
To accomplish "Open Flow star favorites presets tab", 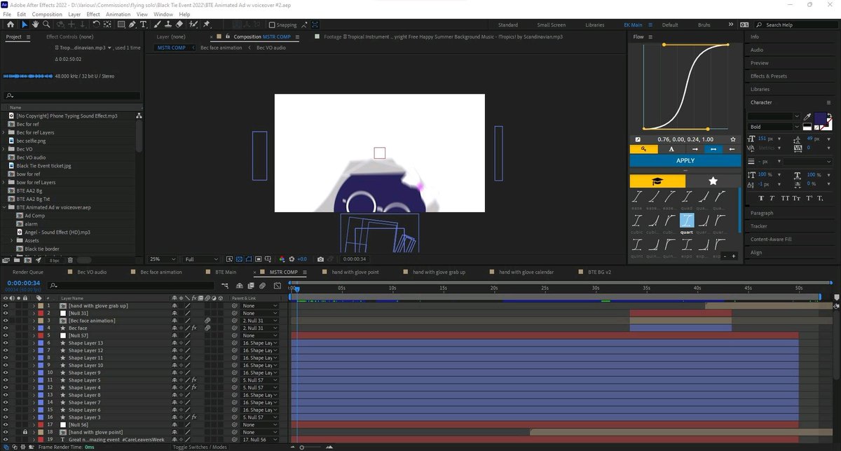I will point(713,181).
